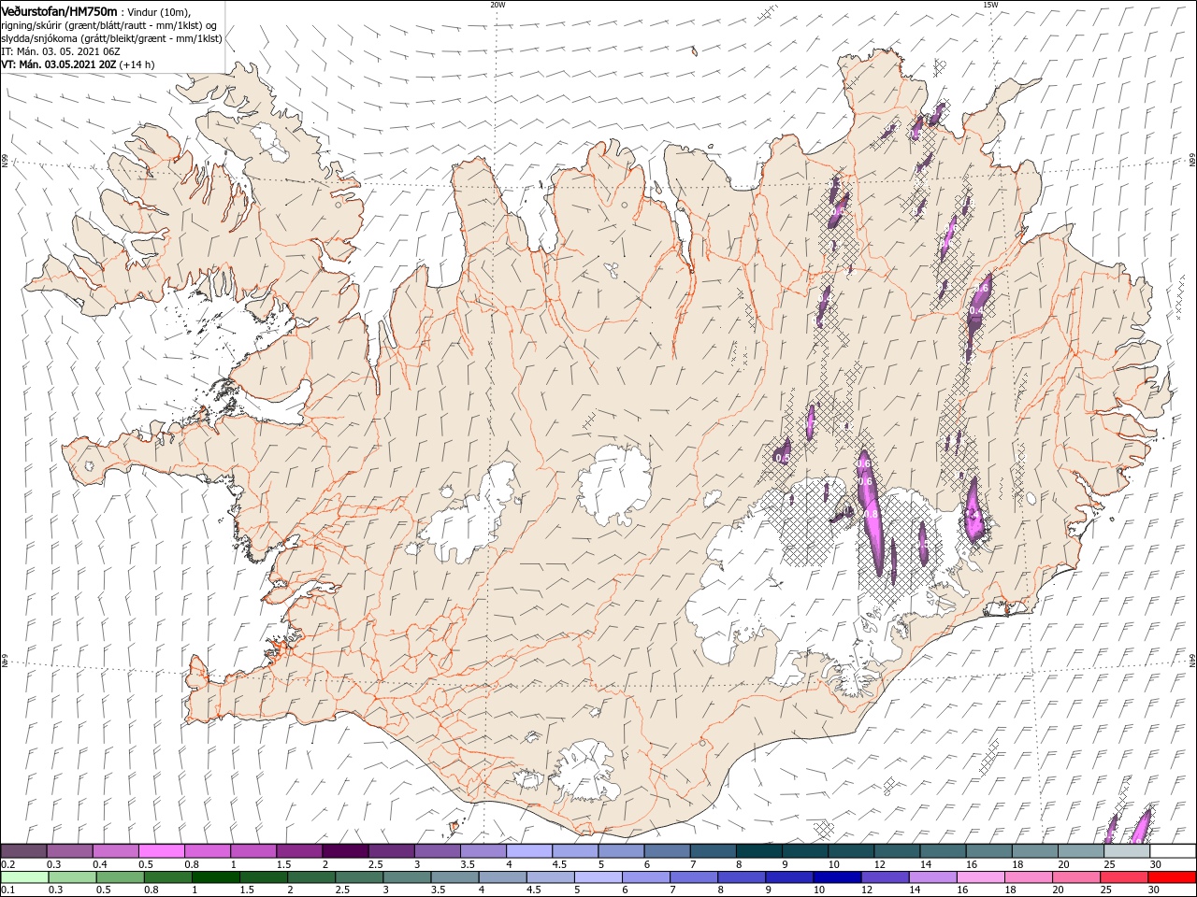Pick lower legend swatch between 2.5 and 3
1197x897 pixels.
point(359,877)
